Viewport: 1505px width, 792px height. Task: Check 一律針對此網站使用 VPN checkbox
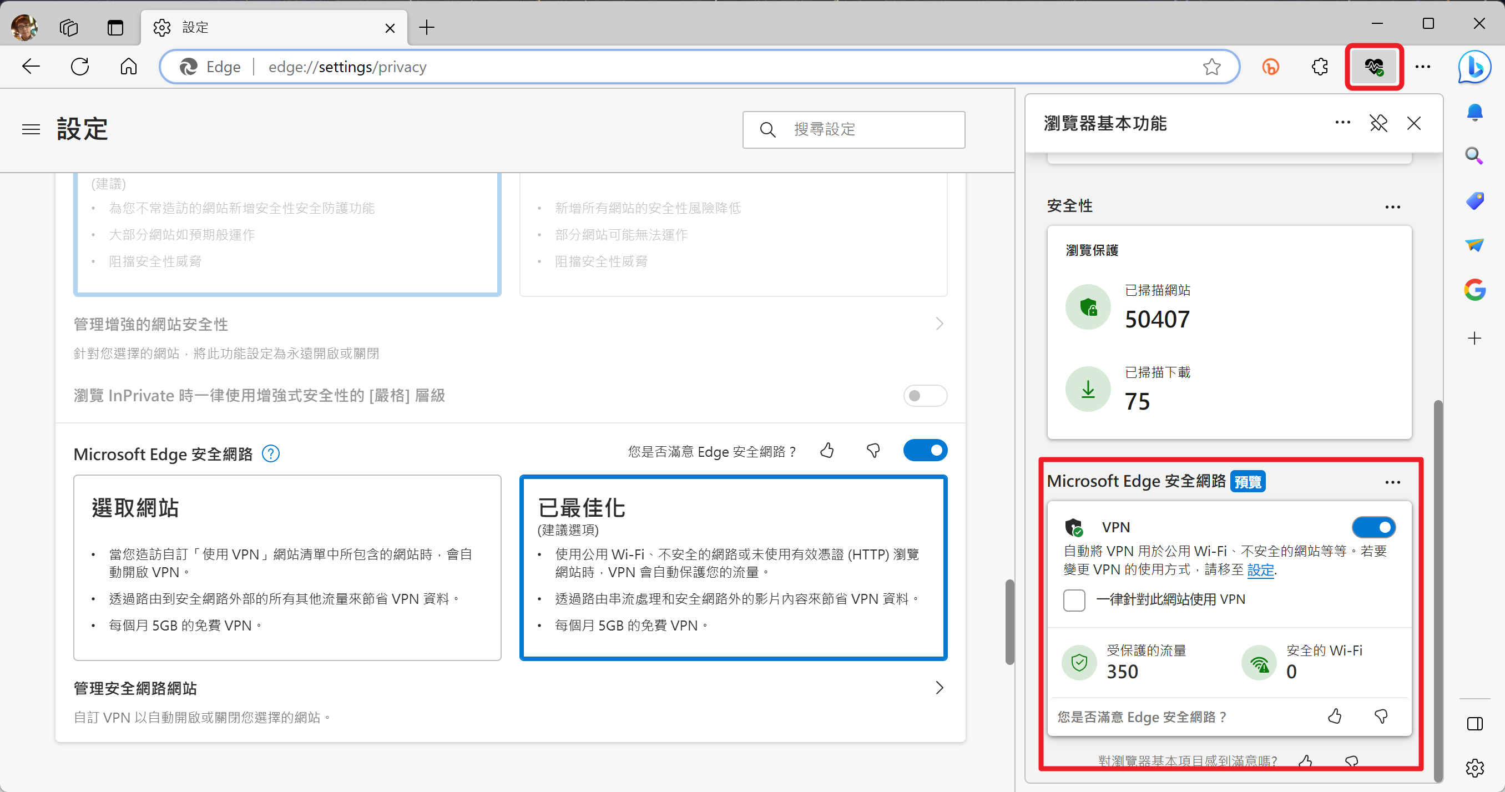[1074, 600]
